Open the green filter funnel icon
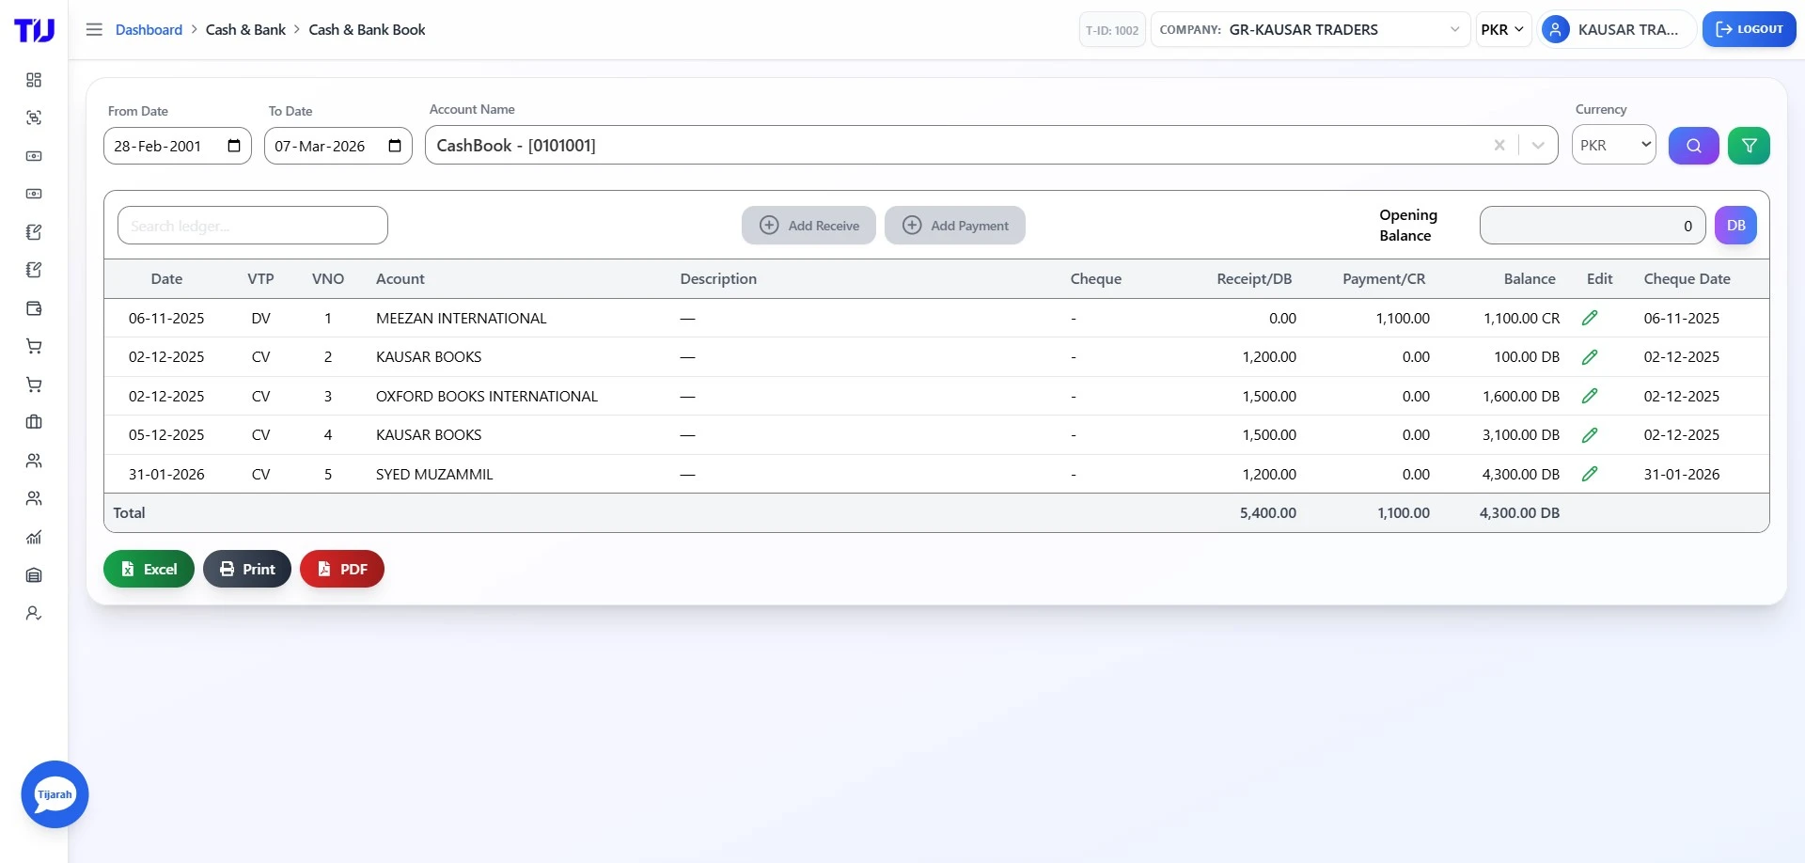The height and width of the screenshot is (863, 1805). (x=1750, y=146)
